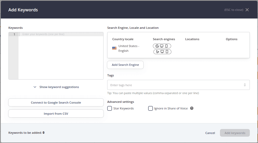Open the tags dropdown arrows
258x143 pixels.
tap(245, 85)
